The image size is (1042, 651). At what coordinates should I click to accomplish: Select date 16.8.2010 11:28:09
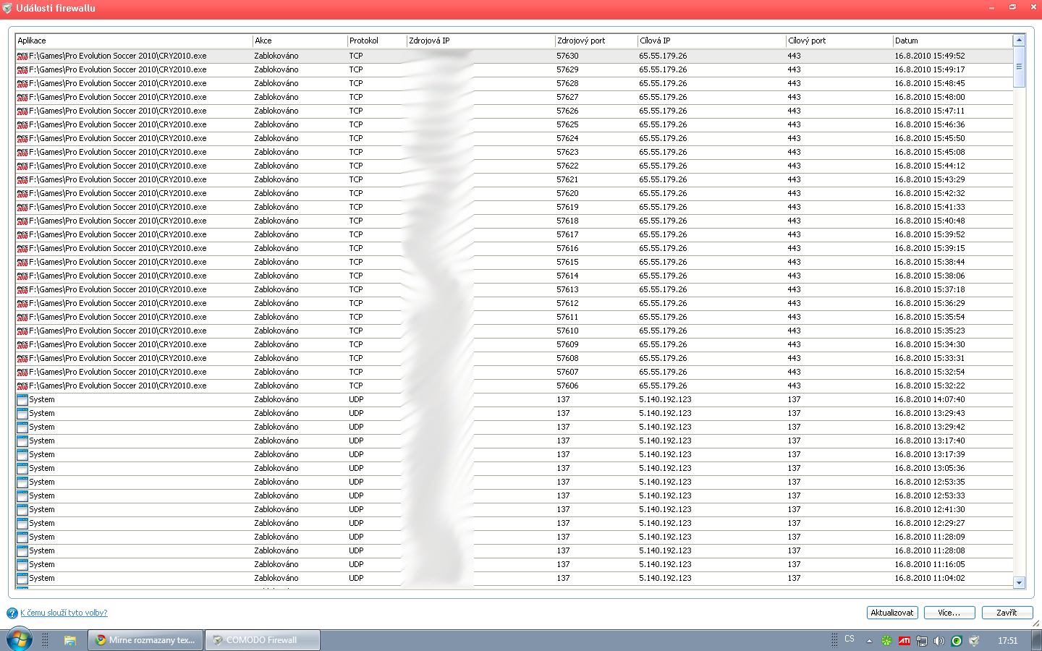(x=930, y=537)
